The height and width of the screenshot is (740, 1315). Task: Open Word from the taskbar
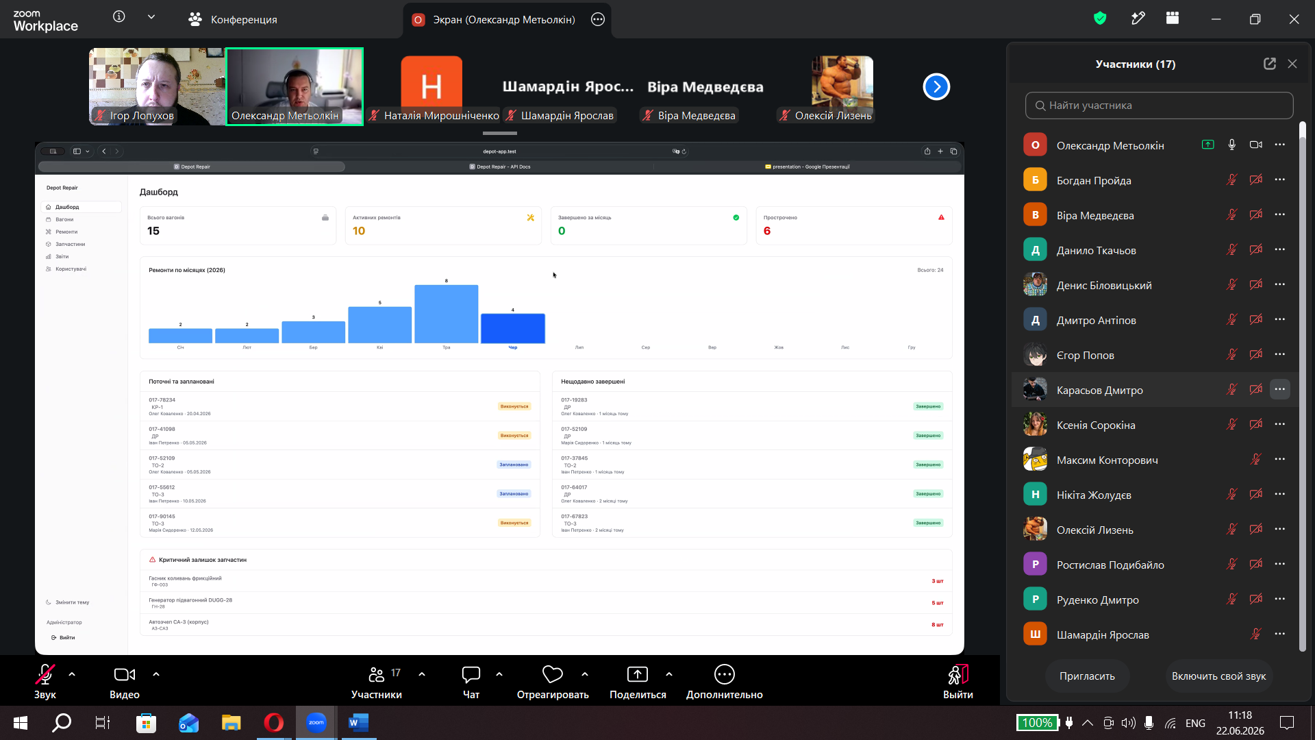pyautogui.click(x=358, y=723)
